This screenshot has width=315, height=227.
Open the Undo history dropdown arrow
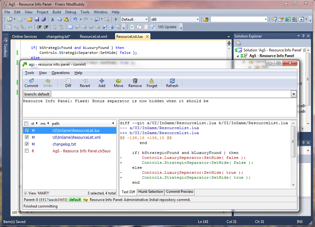pos(80,19)
